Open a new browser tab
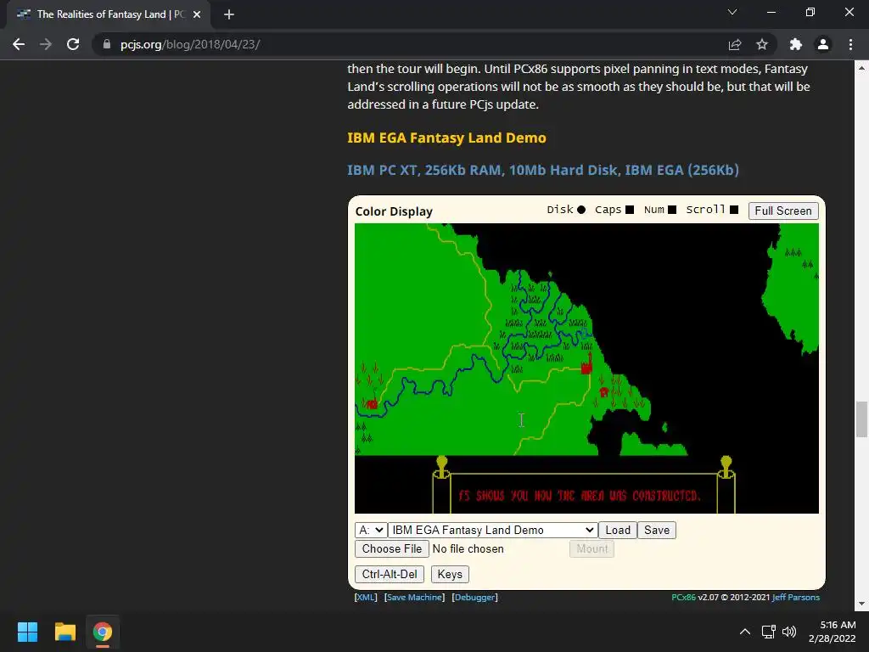 point(229,14)
